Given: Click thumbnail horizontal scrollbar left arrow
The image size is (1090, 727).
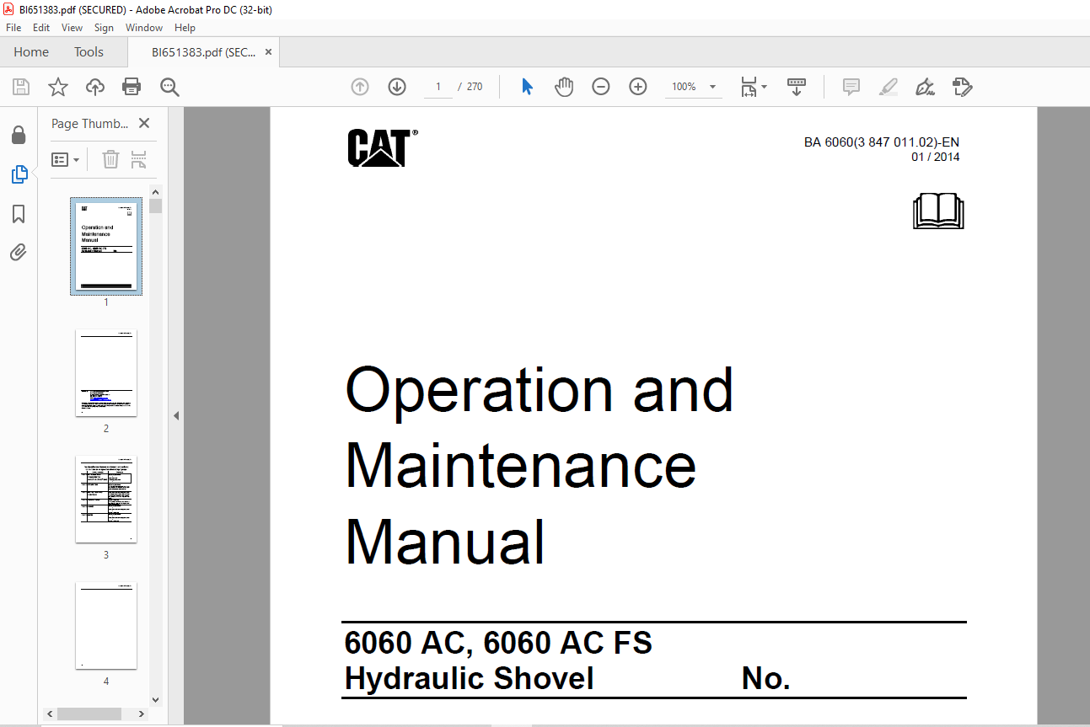Looking at the screenshot, I should point(51,714).
